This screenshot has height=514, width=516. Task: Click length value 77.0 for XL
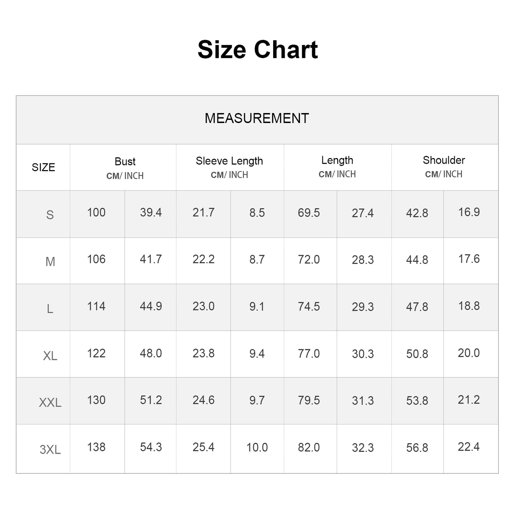pyautogui.click(x=309, y=353)
